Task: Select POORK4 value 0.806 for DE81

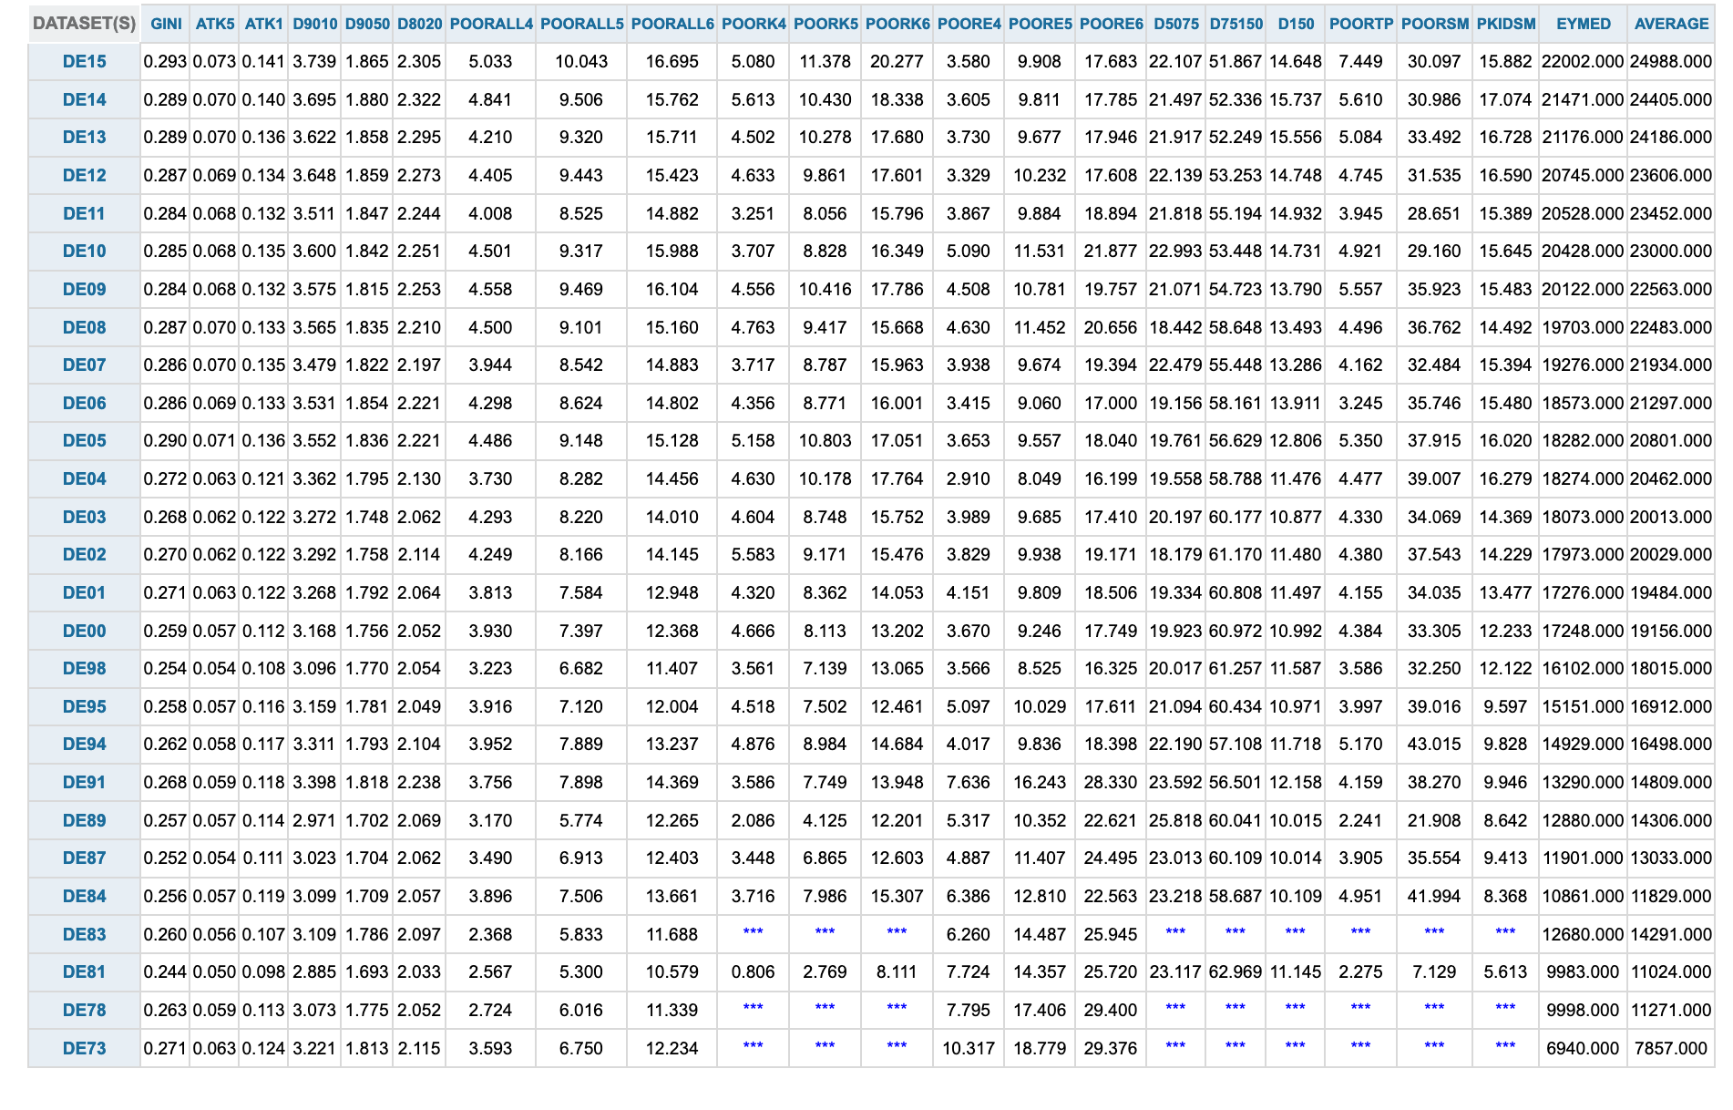Action: [754, 972]
